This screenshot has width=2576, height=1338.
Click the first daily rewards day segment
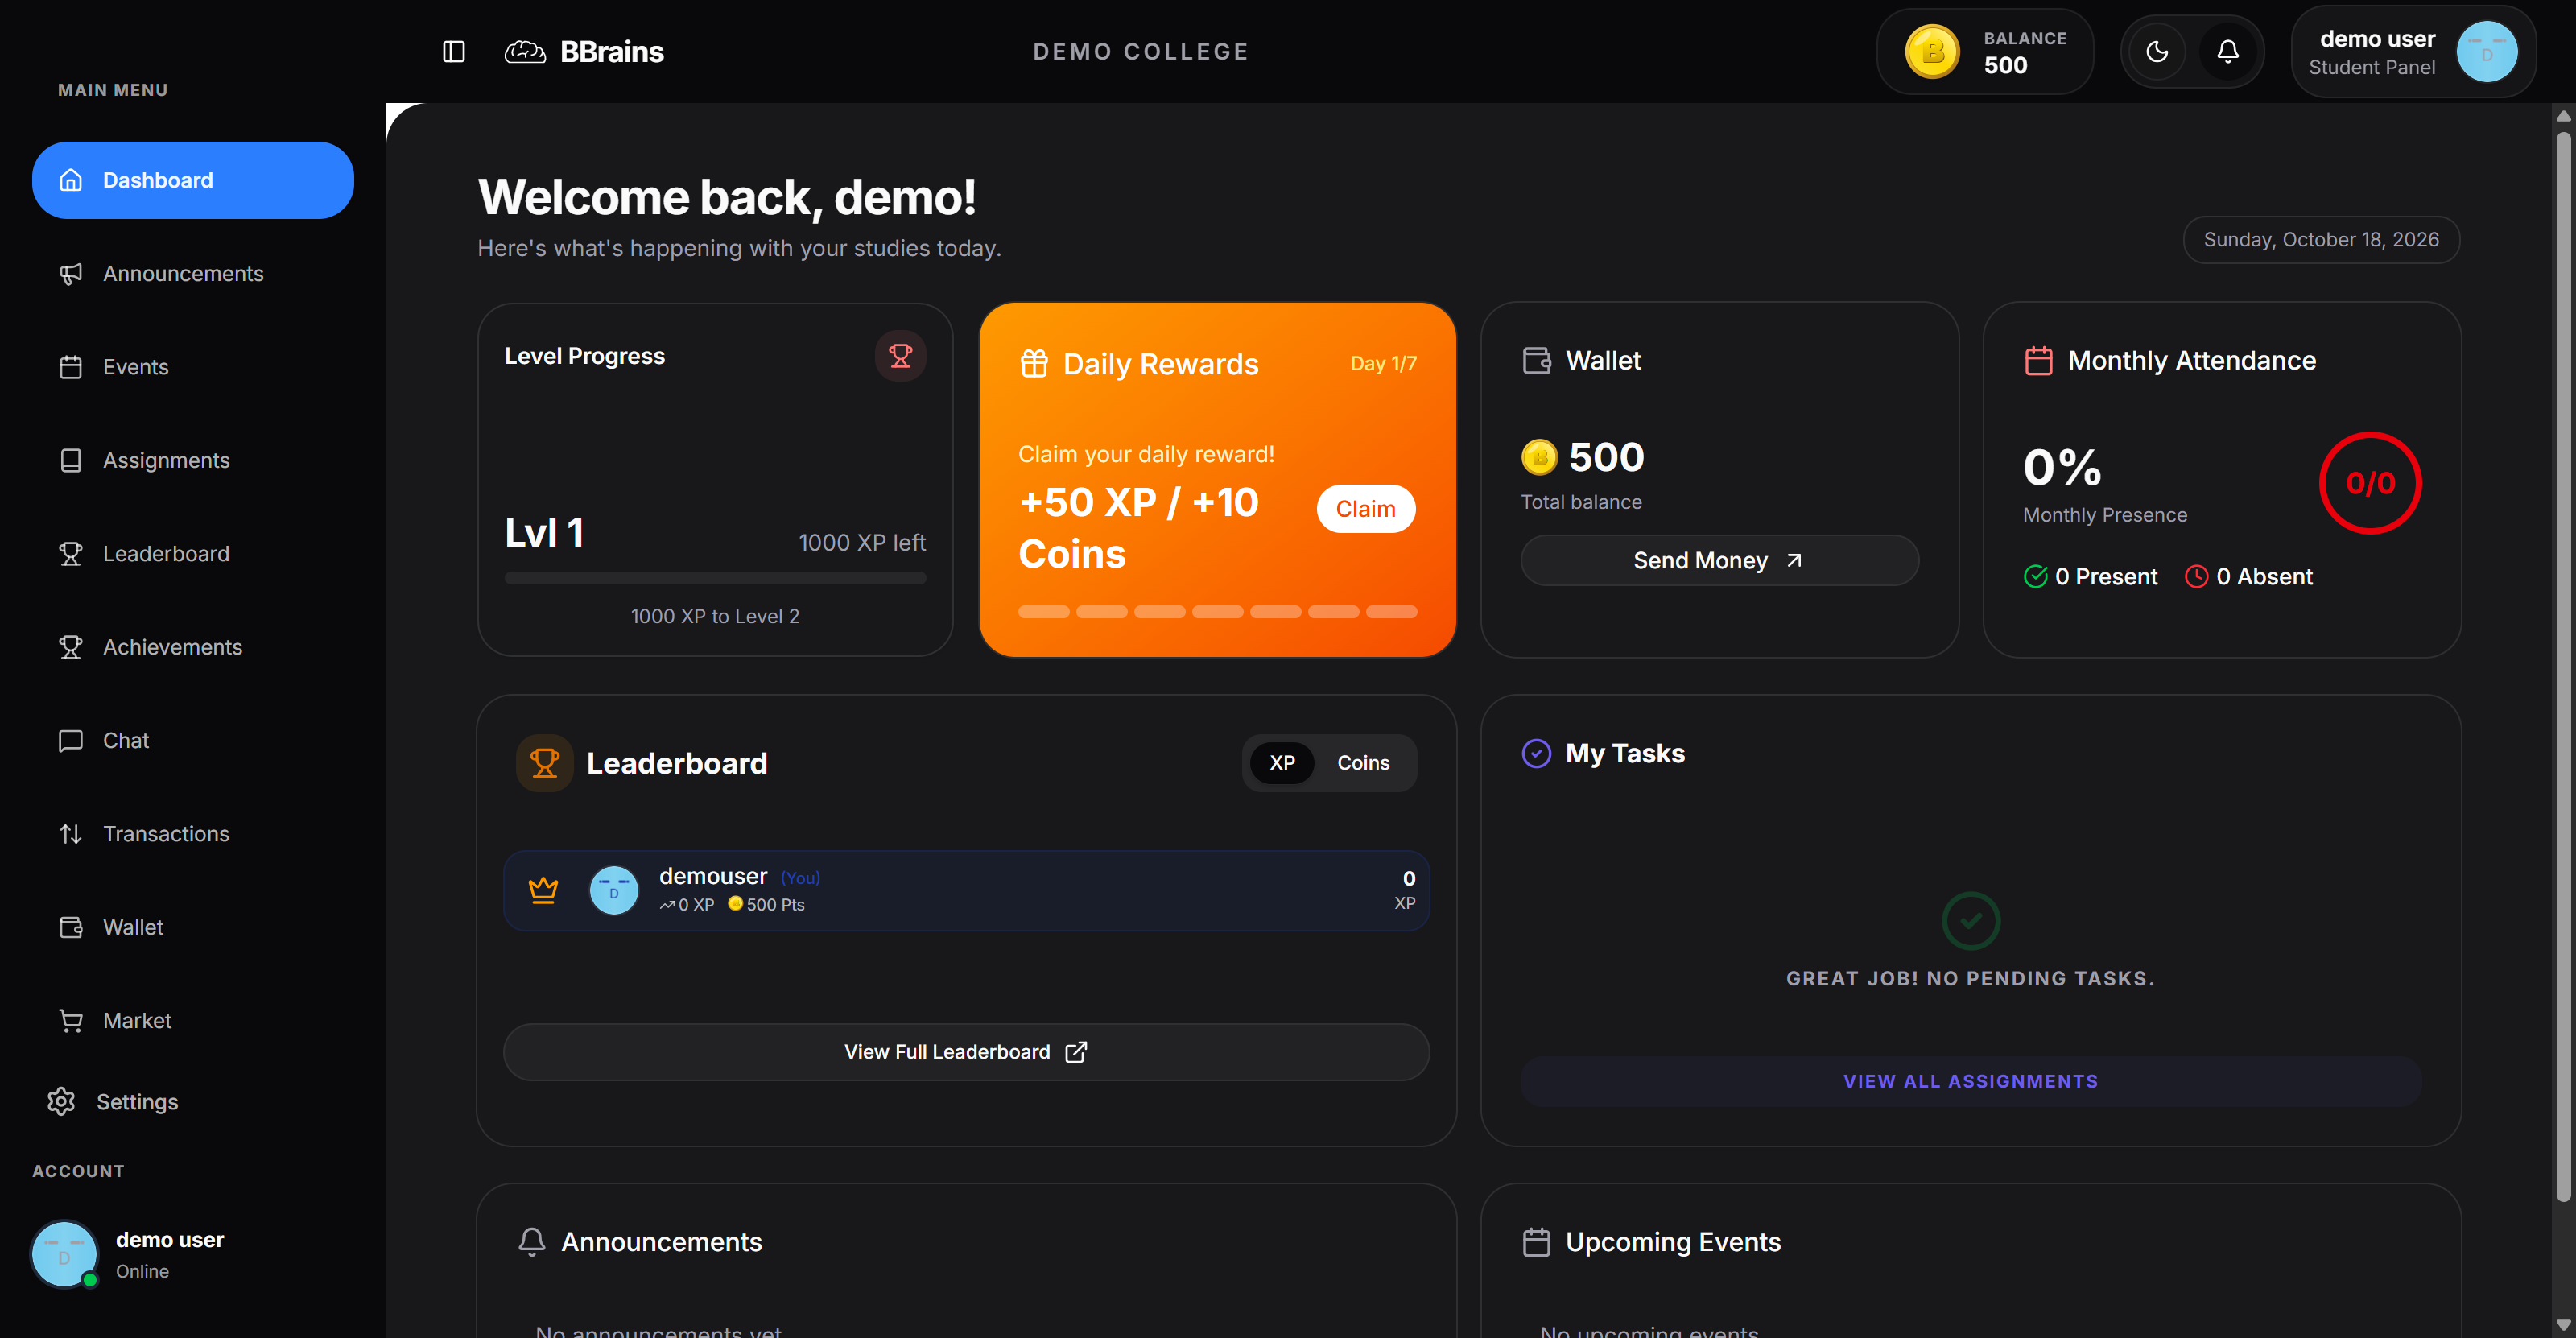click(x=1044, y=612)
